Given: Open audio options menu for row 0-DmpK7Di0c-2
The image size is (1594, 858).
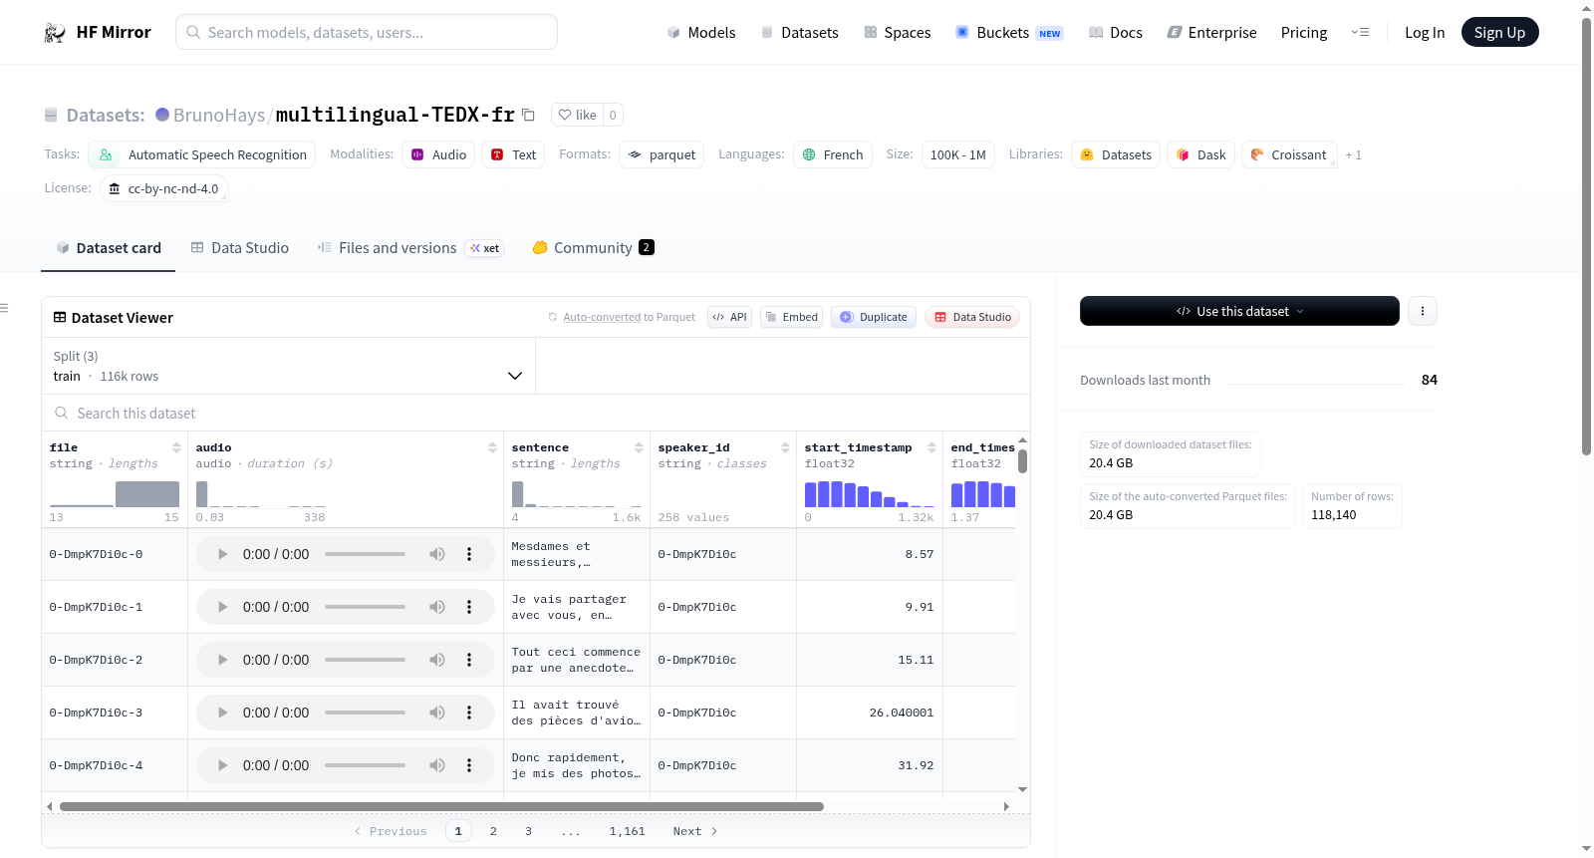Looking at the screenshot, I should [x=469, y=660].
